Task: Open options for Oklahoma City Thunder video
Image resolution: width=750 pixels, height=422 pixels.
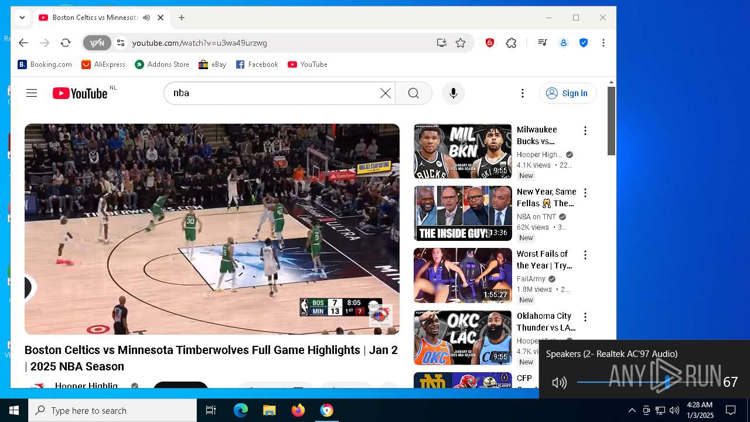Action: [585, 317]
